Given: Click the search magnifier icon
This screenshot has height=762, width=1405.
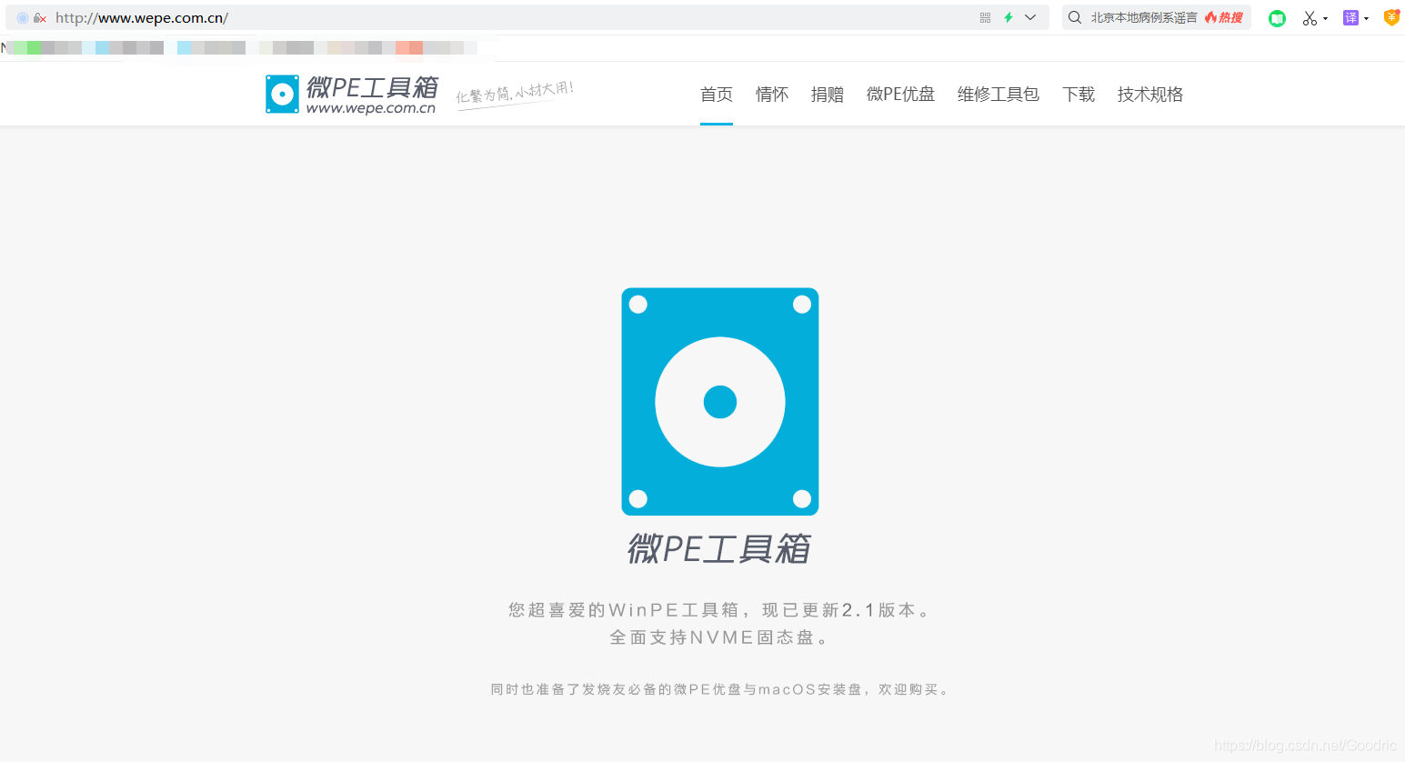Looking at the screenshot, I should pyautogui.click(x=1075, y=17).
